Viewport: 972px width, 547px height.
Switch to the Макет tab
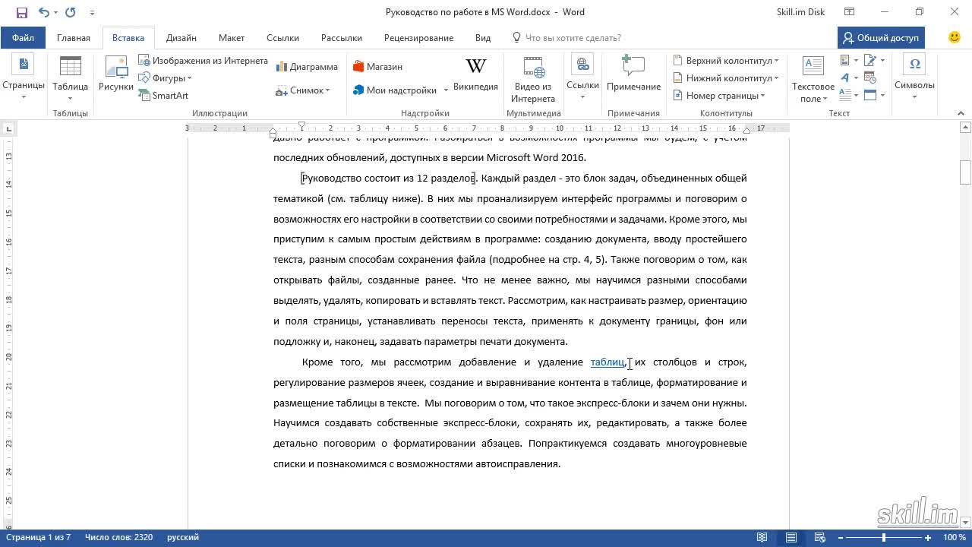(232, 38)
